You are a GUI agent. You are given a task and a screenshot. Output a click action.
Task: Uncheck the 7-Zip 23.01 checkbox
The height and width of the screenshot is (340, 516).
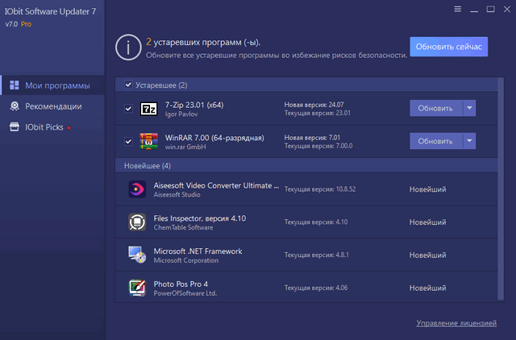[x=128, y=109]
